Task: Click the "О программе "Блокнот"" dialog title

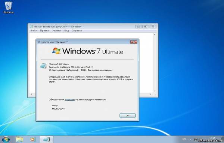Action: (53, 42)
